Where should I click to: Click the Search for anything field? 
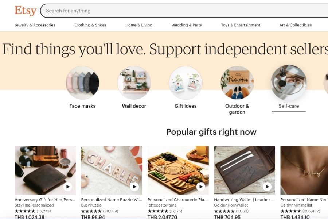pyautogui.click(x=182, y=11)
